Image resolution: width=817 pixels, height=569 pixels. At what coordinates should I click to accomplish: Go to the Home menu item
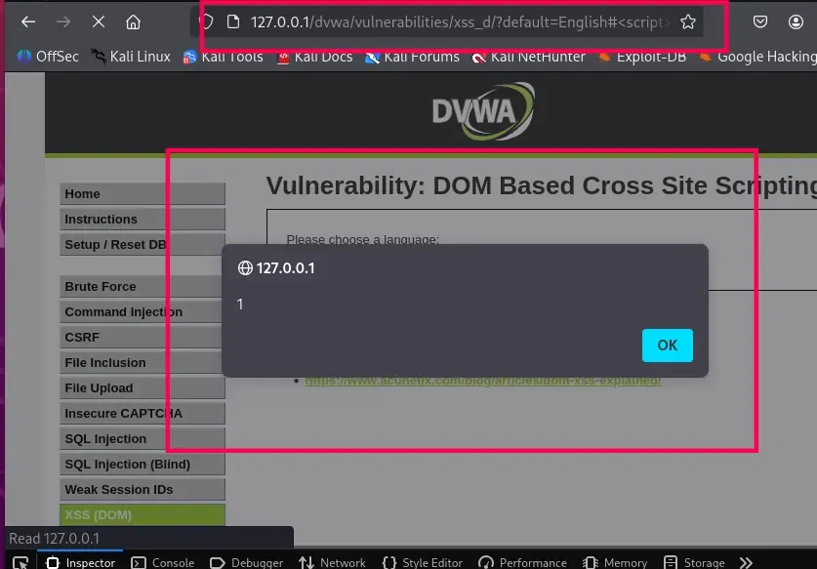(143, 194)
